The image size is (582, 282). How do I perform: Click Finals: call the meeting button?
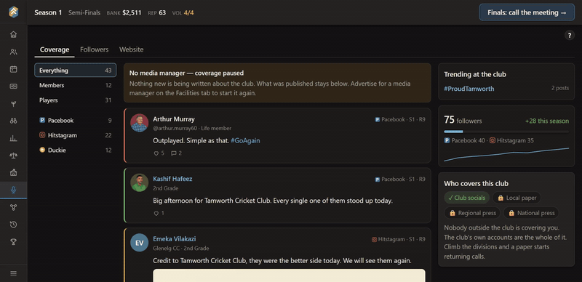point(527,12)
